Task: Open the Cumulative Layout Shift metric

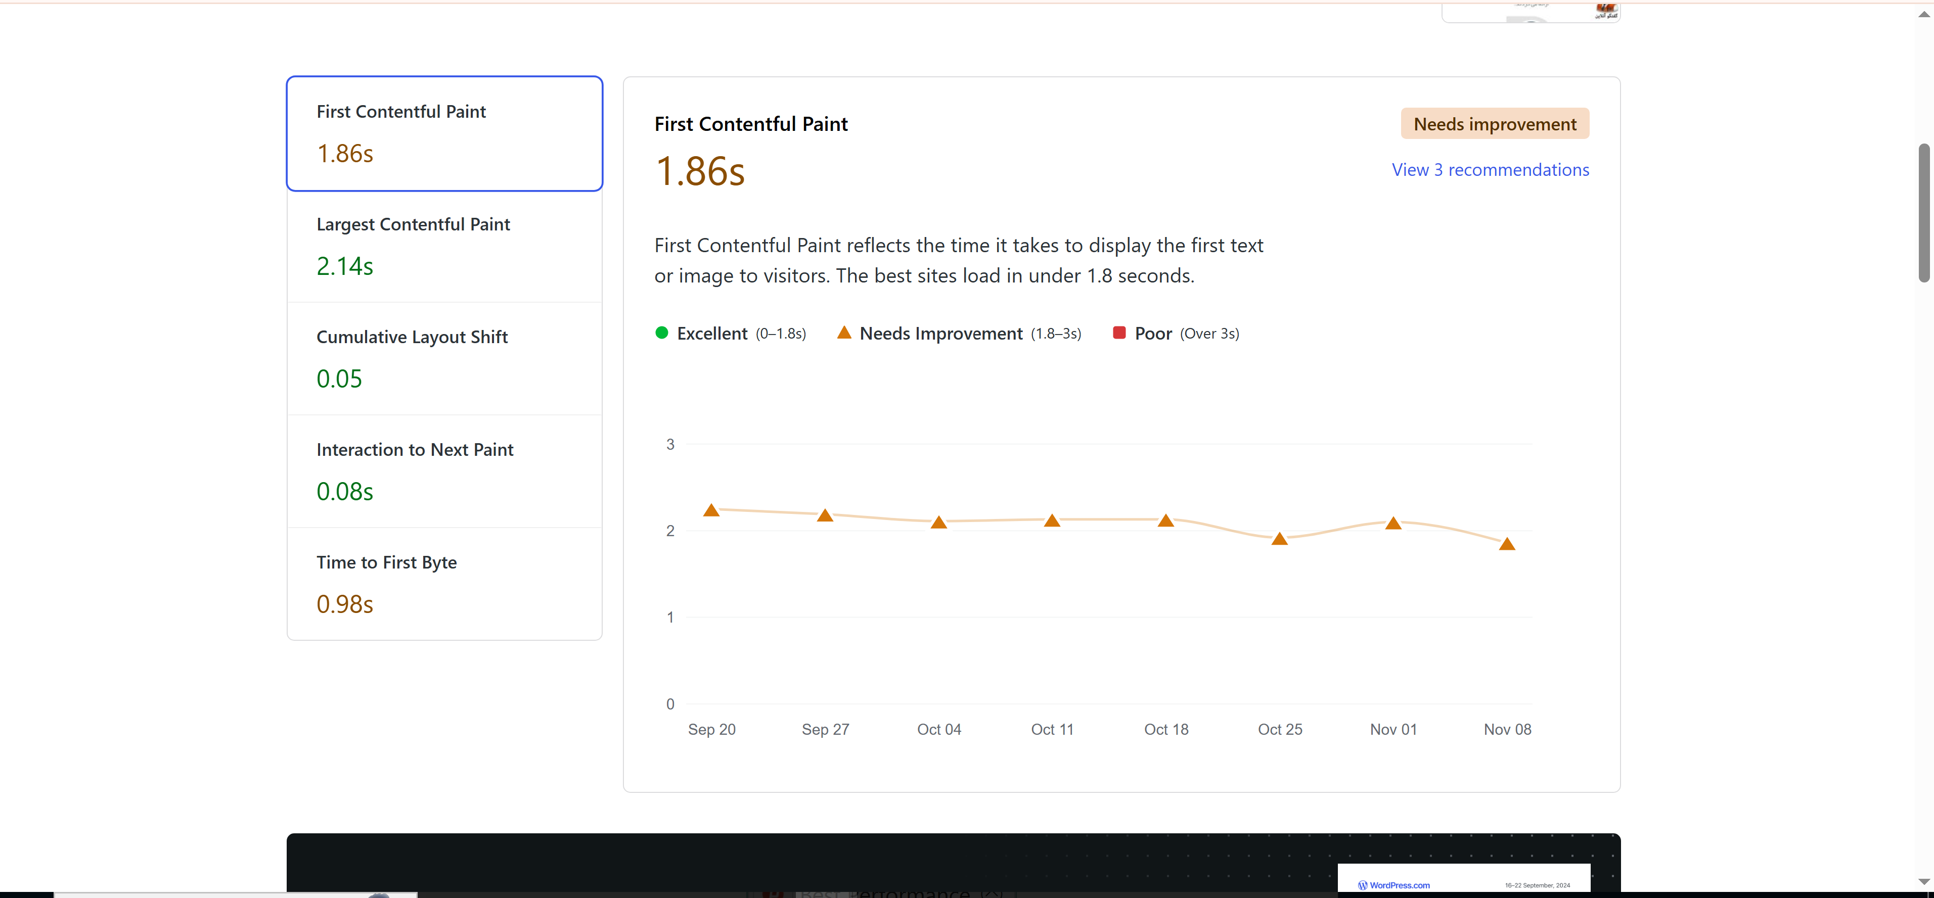Action: tap(444, 359)
